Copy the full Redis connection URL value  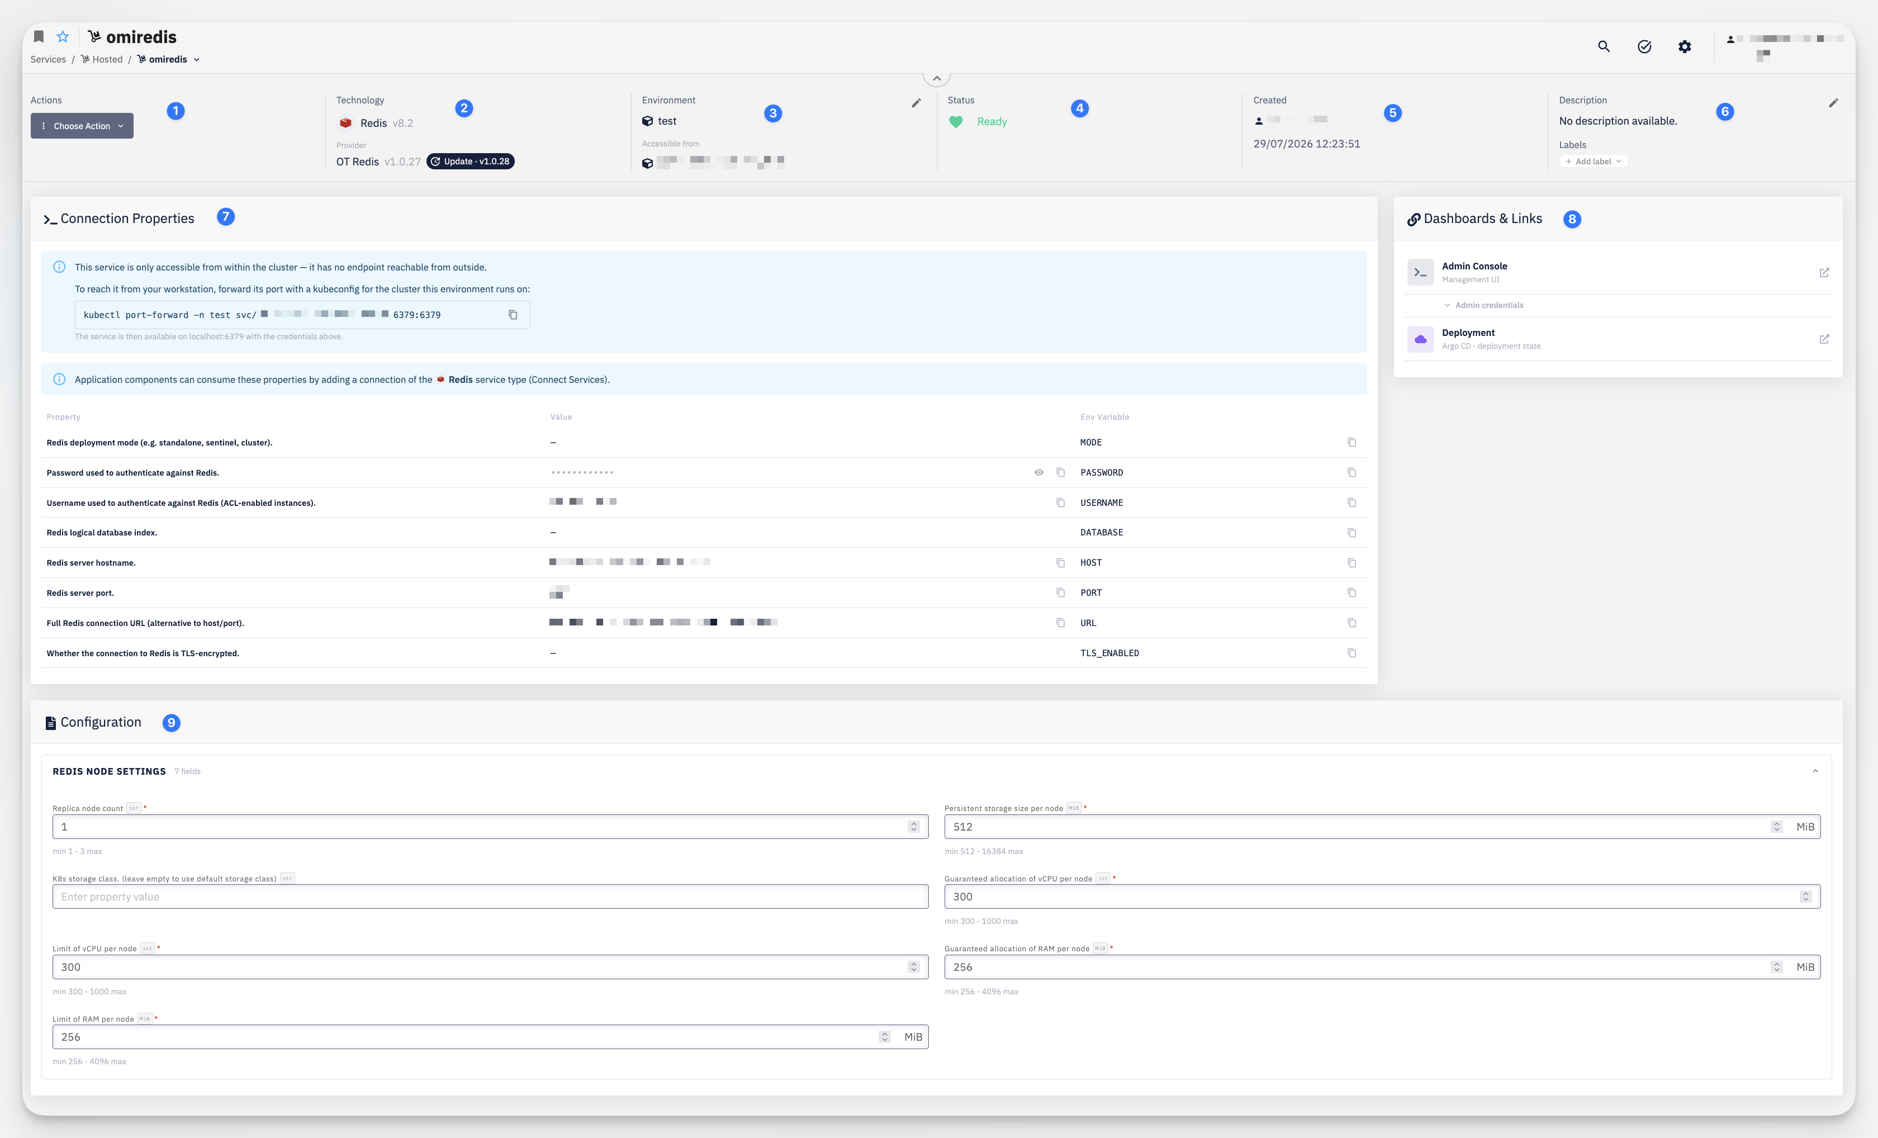coord(1060,623)
